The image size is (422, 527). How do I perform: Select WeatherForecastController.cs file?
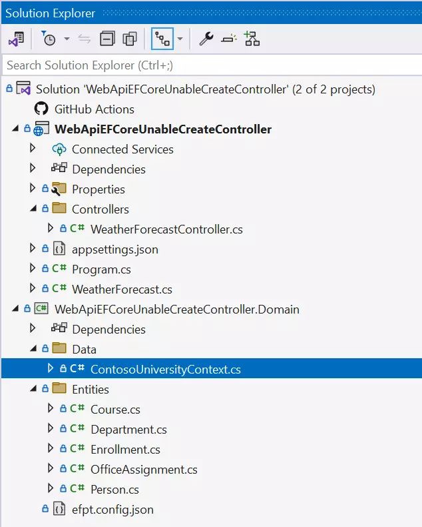pyautogui.click(x=166, y=229)
